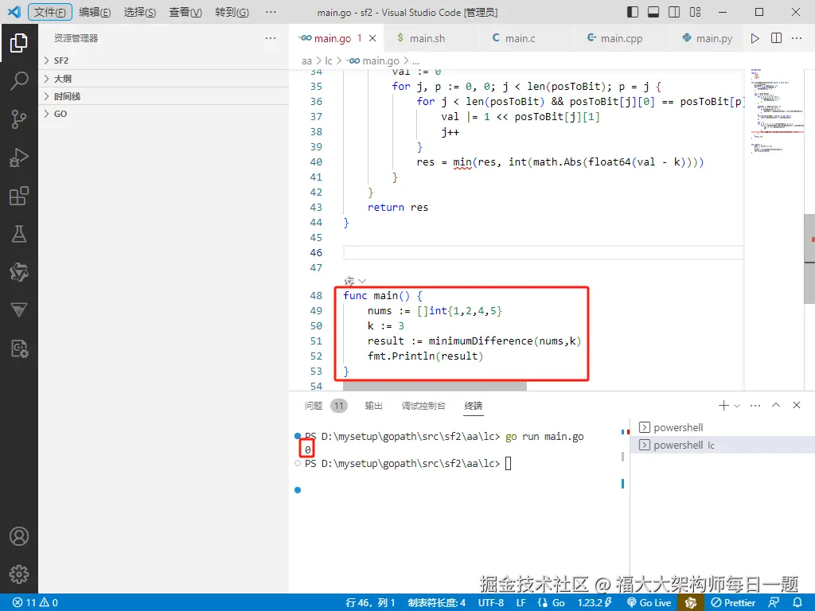Change end of line sequence LF
This screenshot has width=815, height=611.
pyautogui.click(x=521, y=602)
